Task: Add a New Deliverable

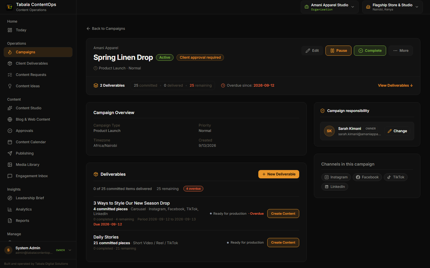Action: click(x=279, y=174)
